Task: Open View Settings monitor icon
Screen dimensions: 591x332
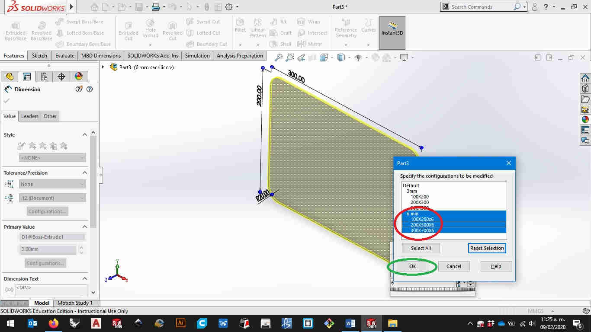Action: (405, 57)
